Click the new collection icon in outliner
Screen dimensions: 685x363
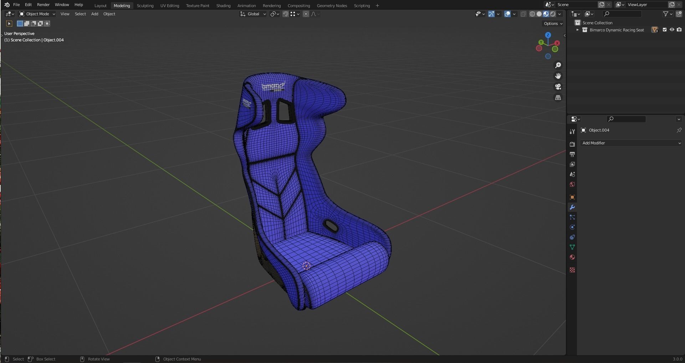point(679,14)
